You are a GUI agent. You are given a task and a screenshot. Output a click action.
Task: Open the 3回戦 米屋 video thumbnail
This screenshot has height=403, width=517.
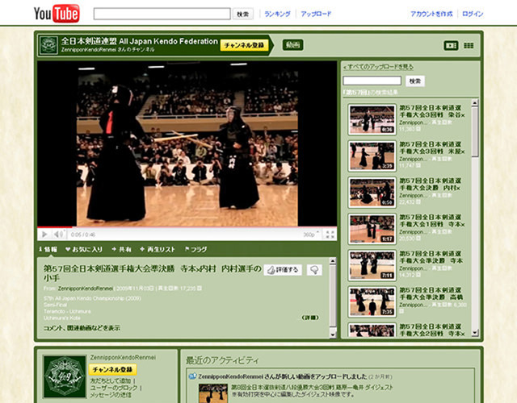(x=372, y=156)
